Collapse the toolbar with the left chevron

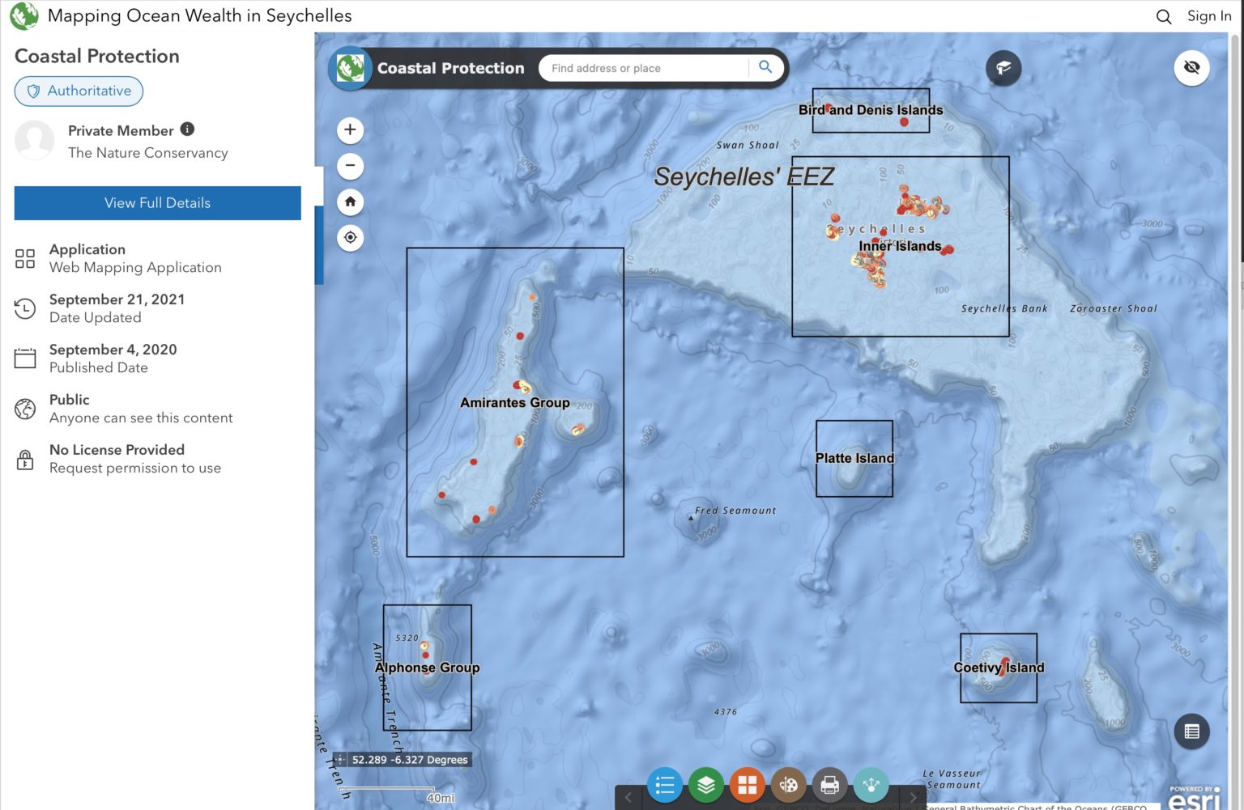click(629, 797)
